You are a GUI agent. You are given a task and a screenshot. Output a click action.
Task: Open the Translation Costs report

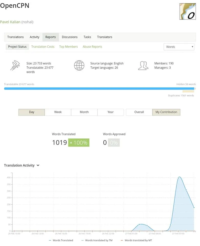tap(43, 47)
